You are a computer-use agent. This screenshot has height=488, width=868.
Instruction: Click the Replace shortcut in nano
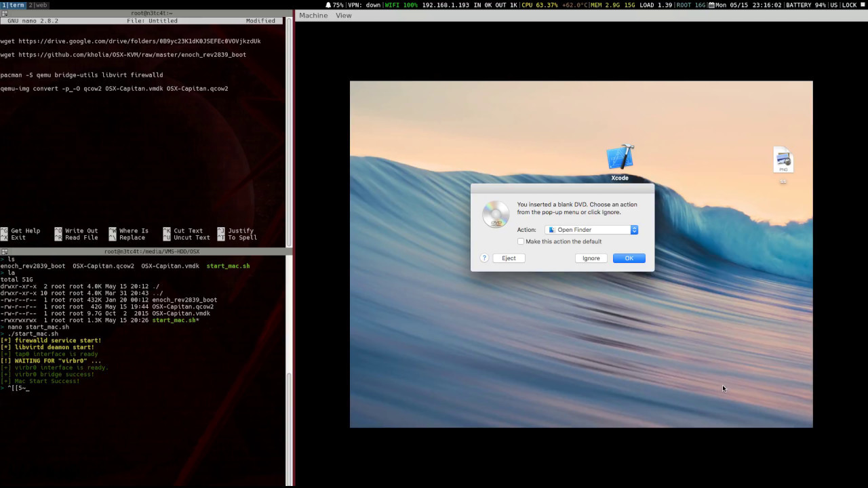[x=127, y=238]
